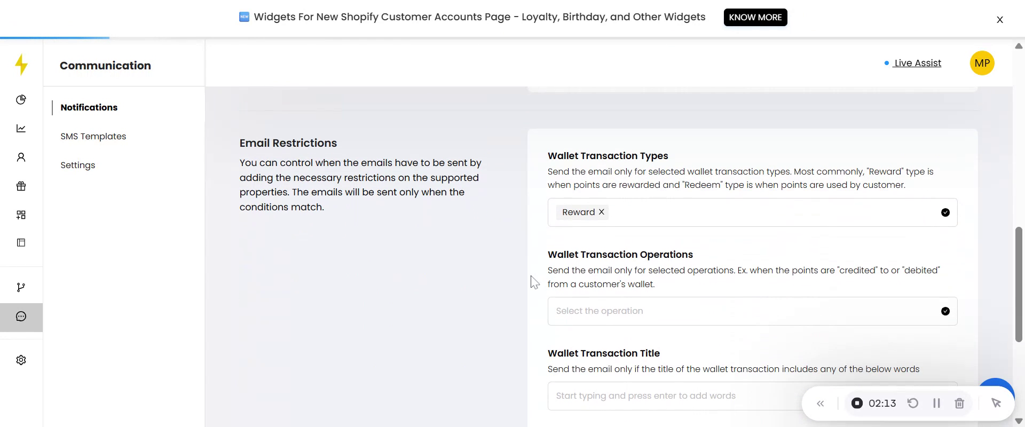Click the KNOW MORE button

[755, 18]
